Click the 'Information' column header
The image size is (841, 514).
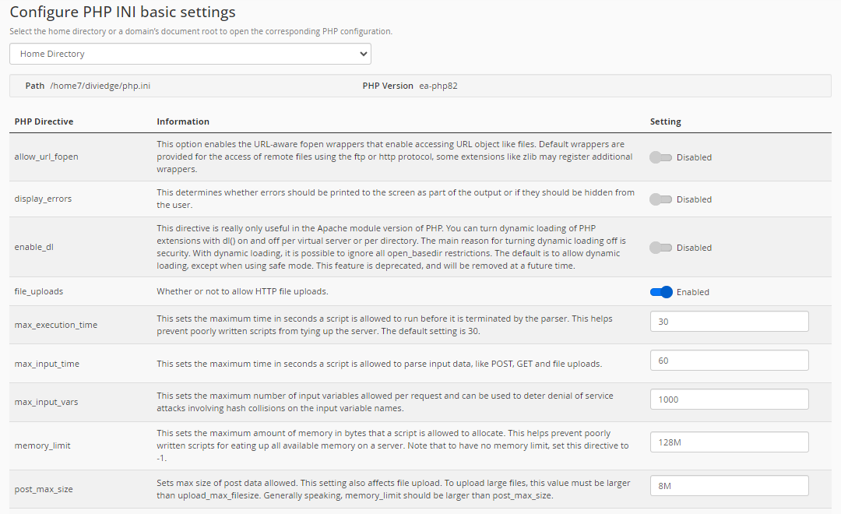[183, 121]
